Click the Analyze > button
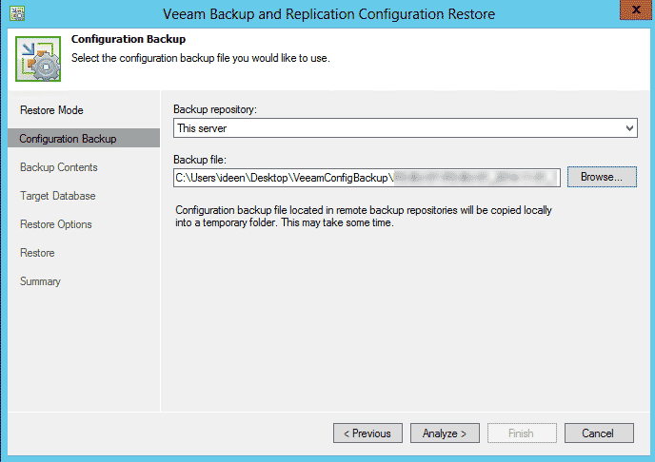The image size is (655, 462). (445, 433)
